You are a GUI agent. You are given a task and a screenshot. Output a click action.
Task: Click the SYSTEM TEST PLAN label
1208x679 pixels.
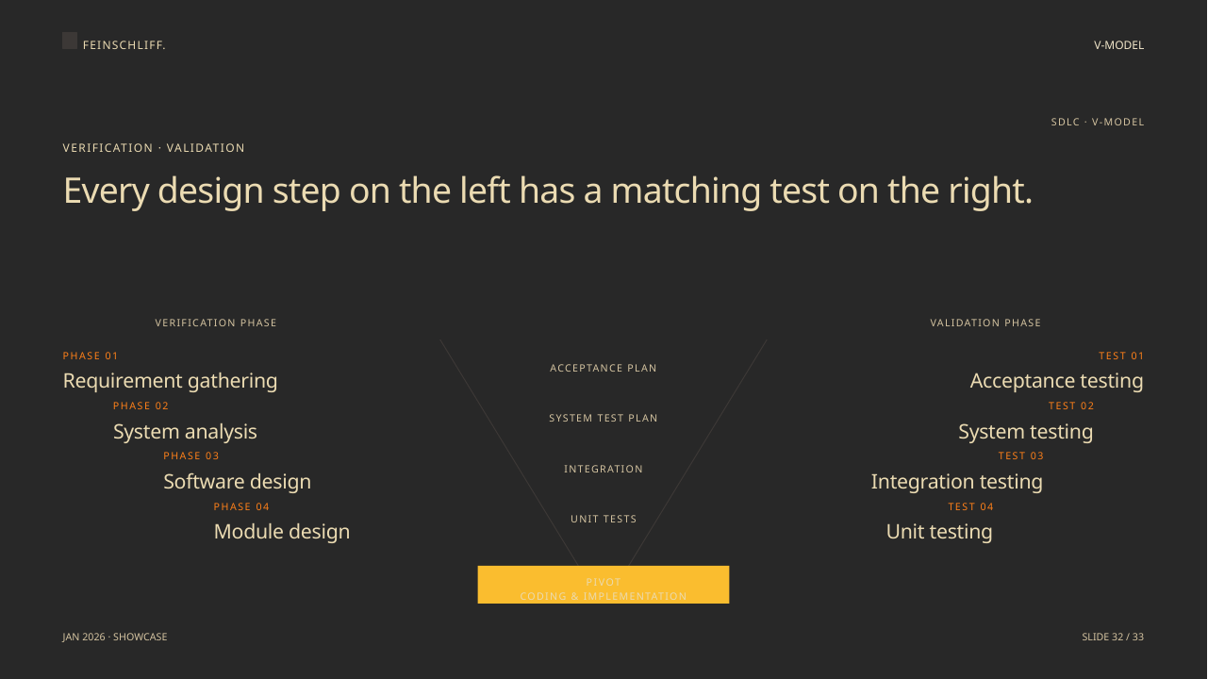coord(604,419)
